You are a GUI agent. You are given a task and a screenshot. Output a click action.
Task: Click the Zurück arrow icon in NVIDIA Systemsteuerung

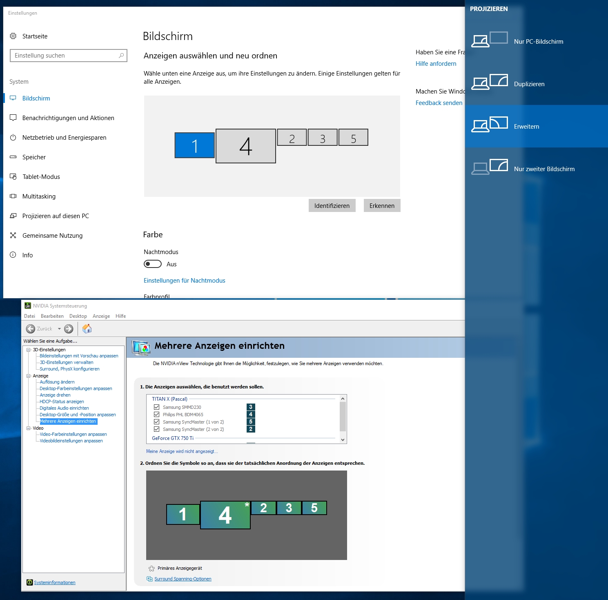click(31, 328)
